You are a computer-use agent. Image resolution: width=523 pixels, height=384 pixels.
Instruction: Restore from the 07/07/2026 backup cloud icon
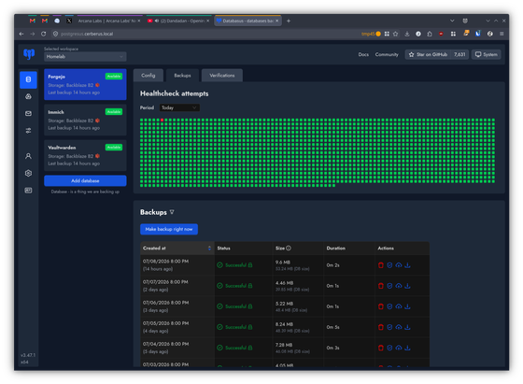(x=398, y=286)
